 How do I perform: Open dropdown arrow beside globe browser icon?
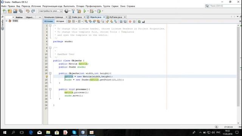click(70, 11)
